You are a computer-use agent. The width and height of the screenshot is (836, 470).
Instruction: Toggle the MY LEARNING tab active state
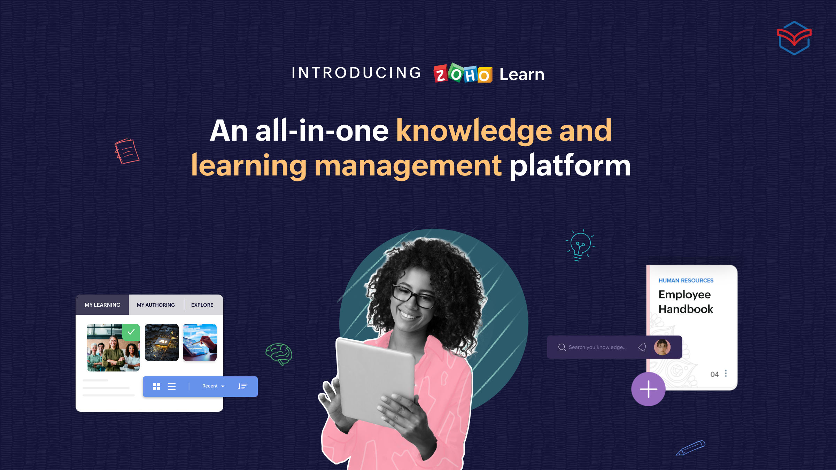[102, 305]
